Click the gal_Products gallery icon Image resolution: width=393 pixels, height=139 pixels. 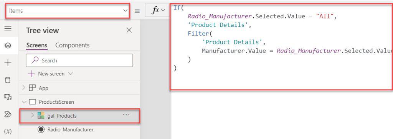(41, 115)
